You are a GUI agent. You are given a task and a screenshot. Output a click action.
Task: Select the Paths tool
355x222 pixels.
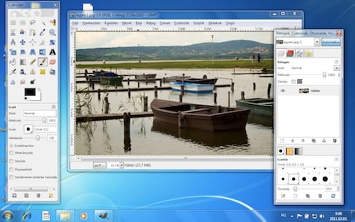coord(33,32)
